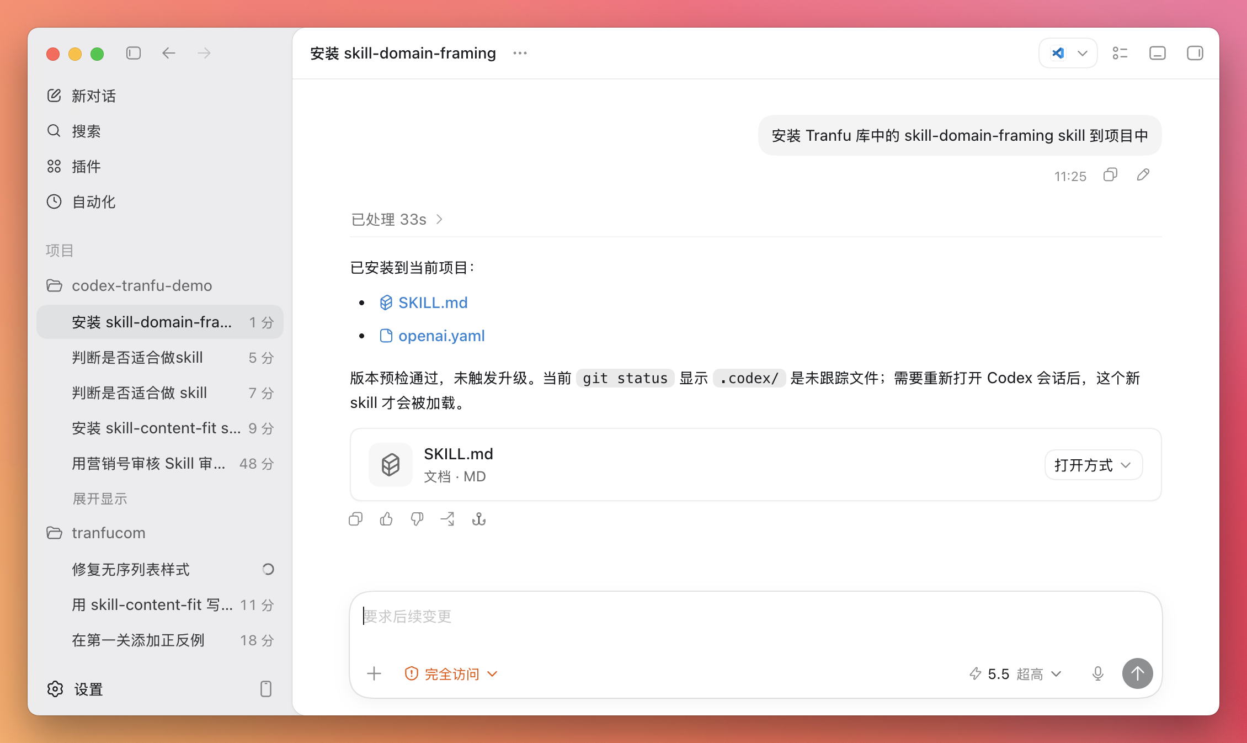Click 展开显示 to show more conversations
Screen dimensions: 1247x743
tap(100, 498)
